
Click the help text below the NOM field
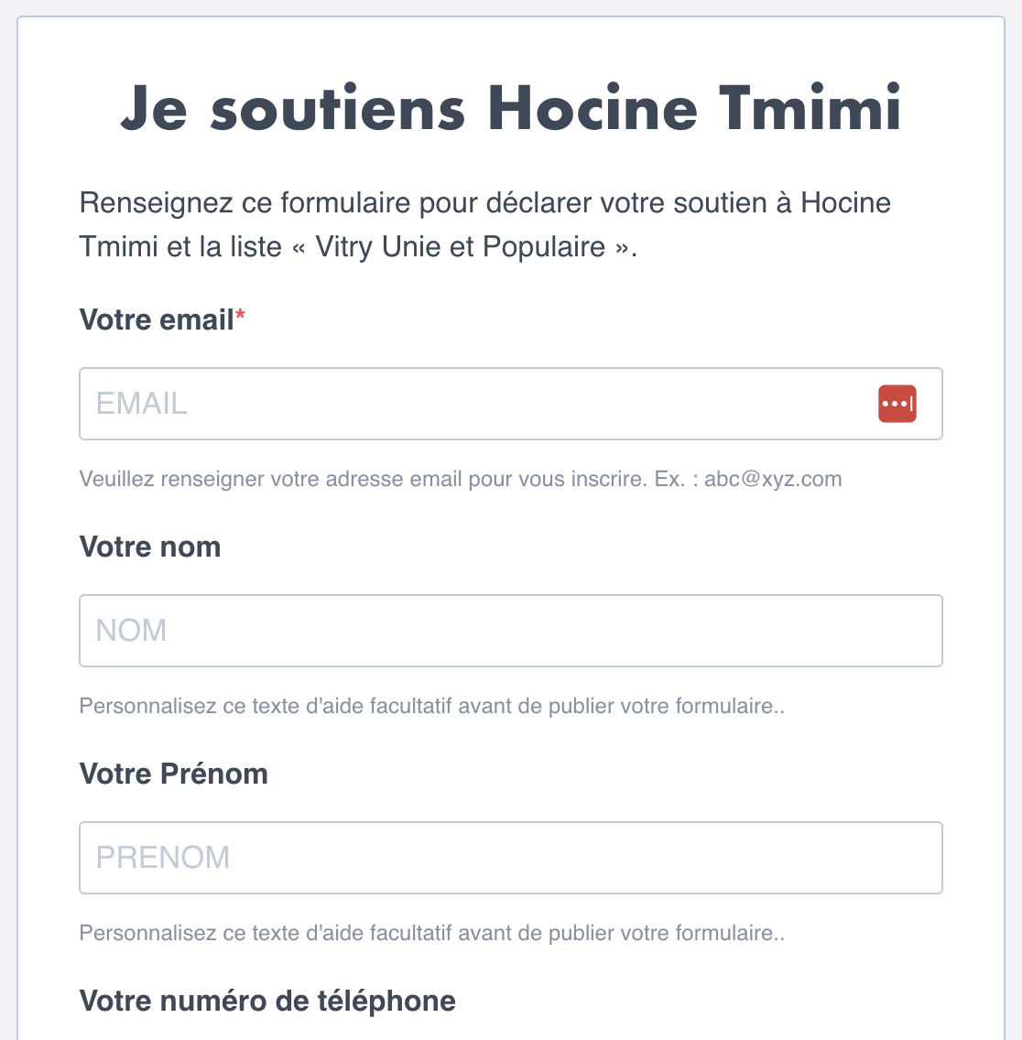pyautogui.click(x=431, y=706)
